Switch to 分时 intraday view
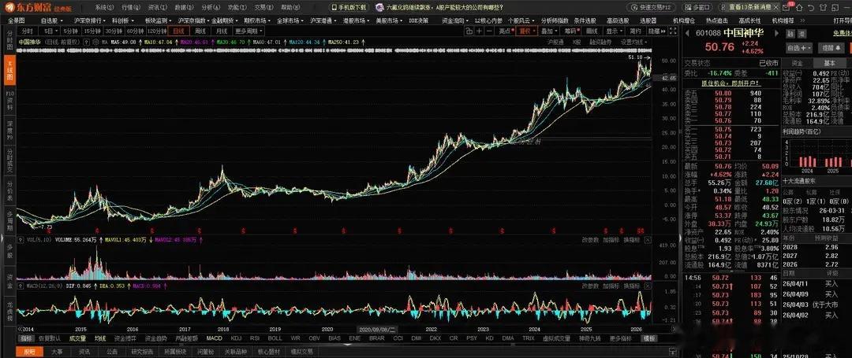This screenshot has height=358, width=852. [28, 31]
